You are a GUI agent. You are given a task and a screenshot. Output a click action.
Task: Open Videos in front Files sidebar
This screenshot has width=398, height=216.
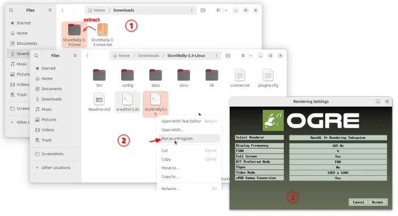[x=56, y=130]
